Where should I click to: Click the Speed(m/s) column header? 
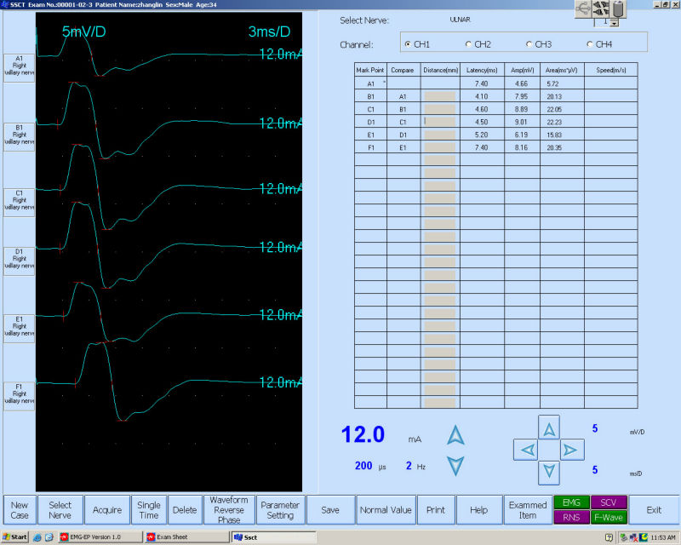[x=611, y=70]
